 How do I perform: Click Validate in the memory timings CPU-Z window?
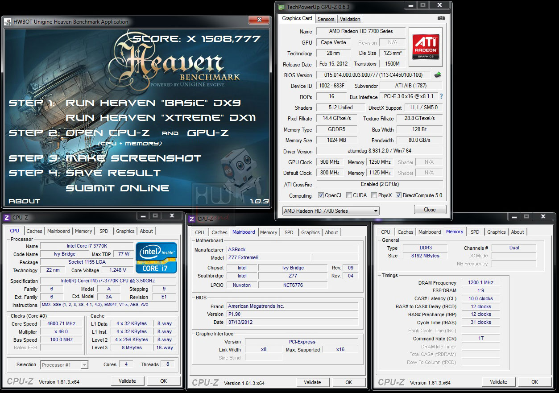pyautogui.click(x=498, y=382)
